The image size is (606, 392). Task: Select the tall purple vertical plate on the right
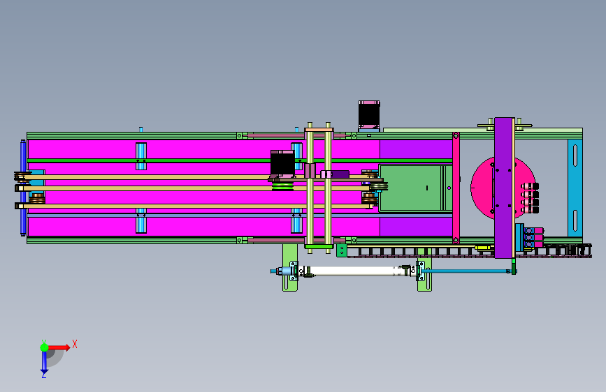503,188
